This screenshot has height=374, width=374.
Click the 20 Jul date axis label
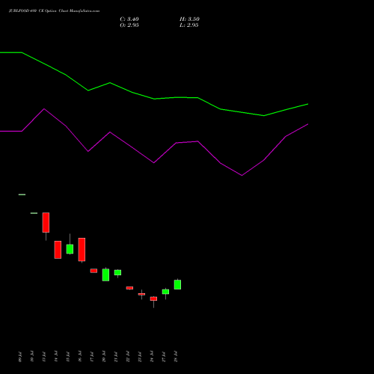[x=104, y=357]
